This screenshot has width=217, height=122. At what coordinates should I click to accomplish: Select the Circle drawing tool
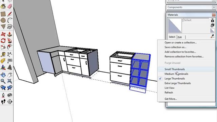(3, 20)
